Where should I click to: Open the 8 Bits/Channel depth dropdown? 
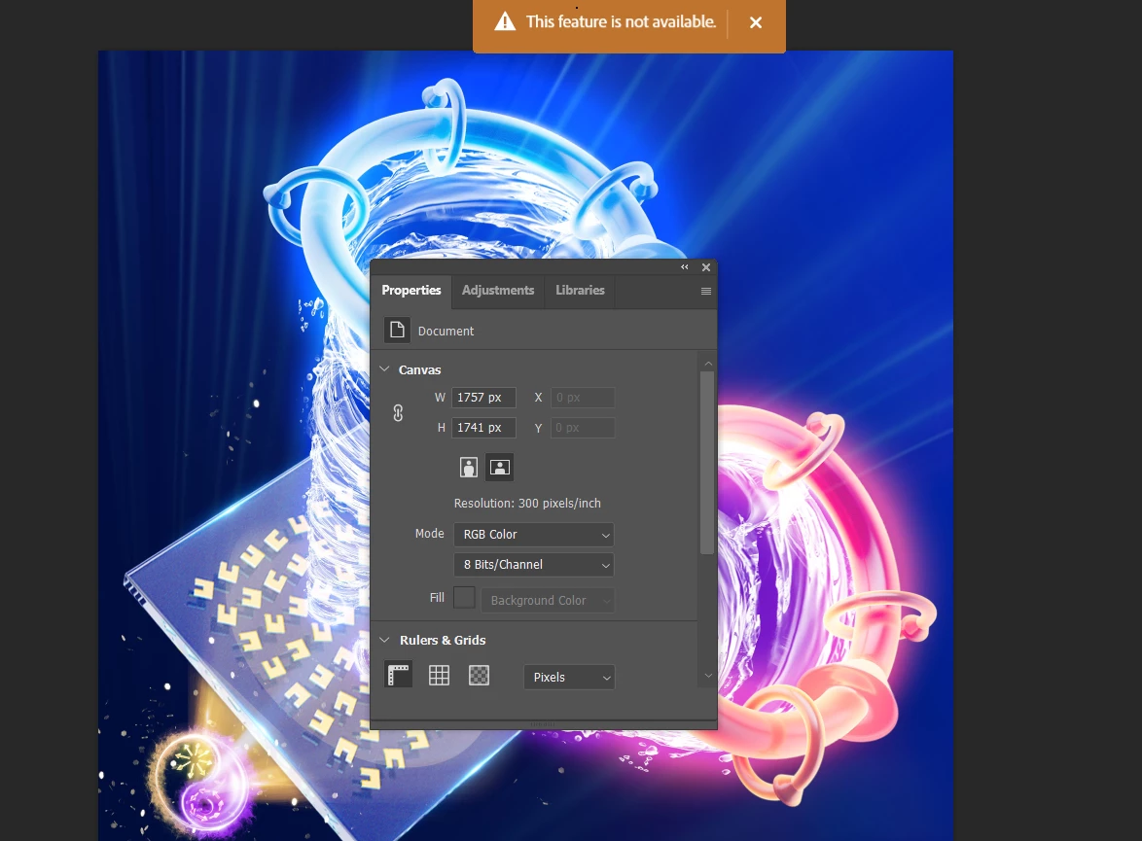[x=534, y=564]
